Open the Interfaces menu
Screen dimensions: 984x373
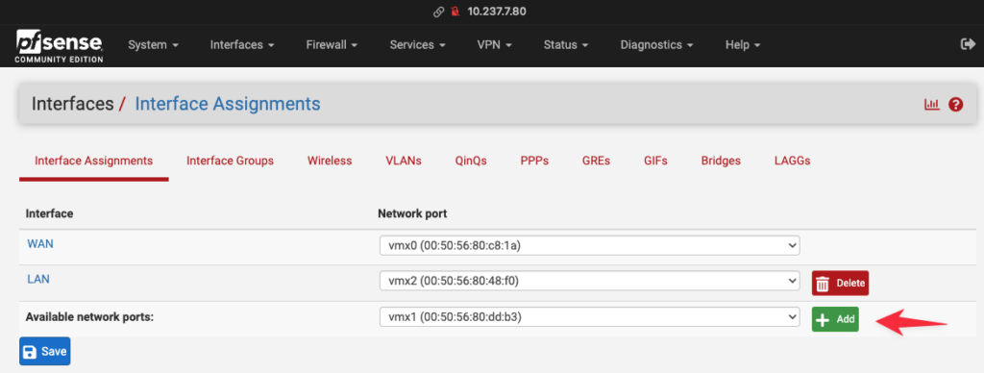[241, 45]
